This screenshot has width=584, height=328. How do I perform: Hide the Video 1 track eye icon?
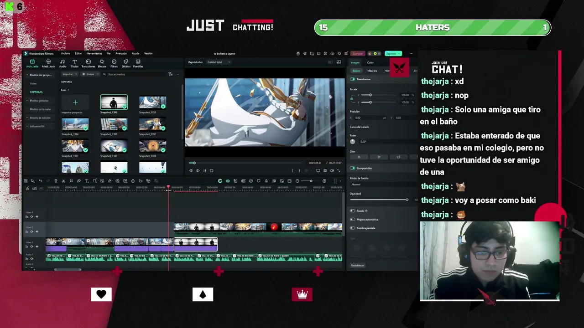point(37,246)
